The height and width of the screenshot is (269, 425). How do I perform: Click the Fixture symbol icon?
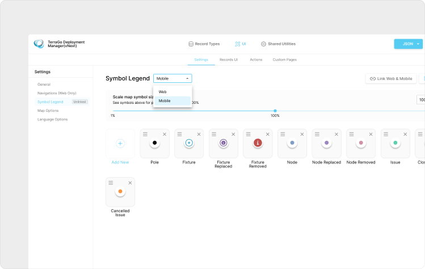click(x=189, y=143)
